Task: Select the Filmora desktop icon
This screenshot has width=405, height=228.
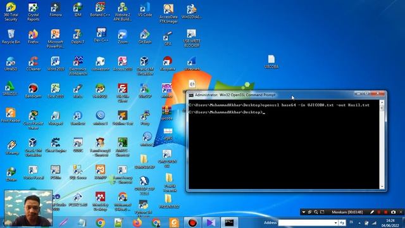Action: (x=56, y=10)
